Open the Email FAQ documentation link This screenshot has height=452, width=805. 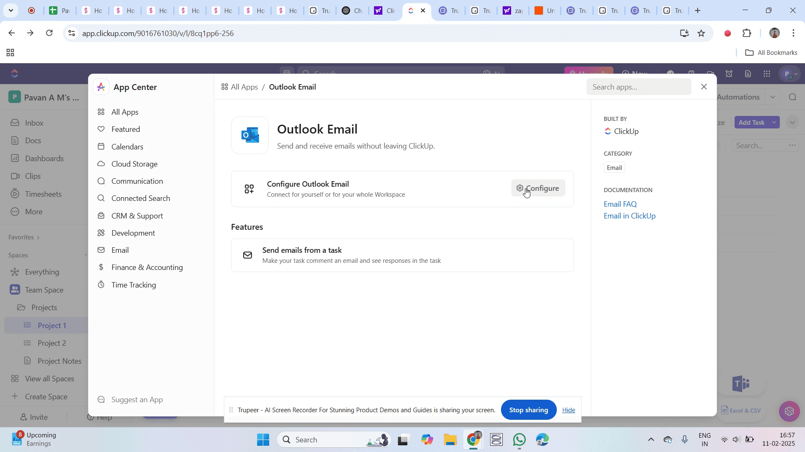[620, 204]
